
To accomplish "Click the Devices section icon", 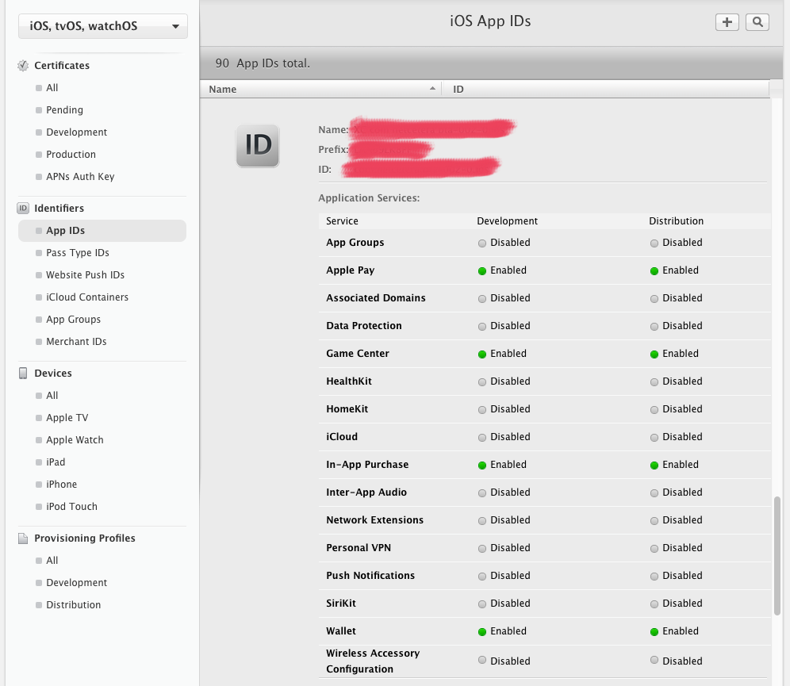I will [x=23, y=374].
